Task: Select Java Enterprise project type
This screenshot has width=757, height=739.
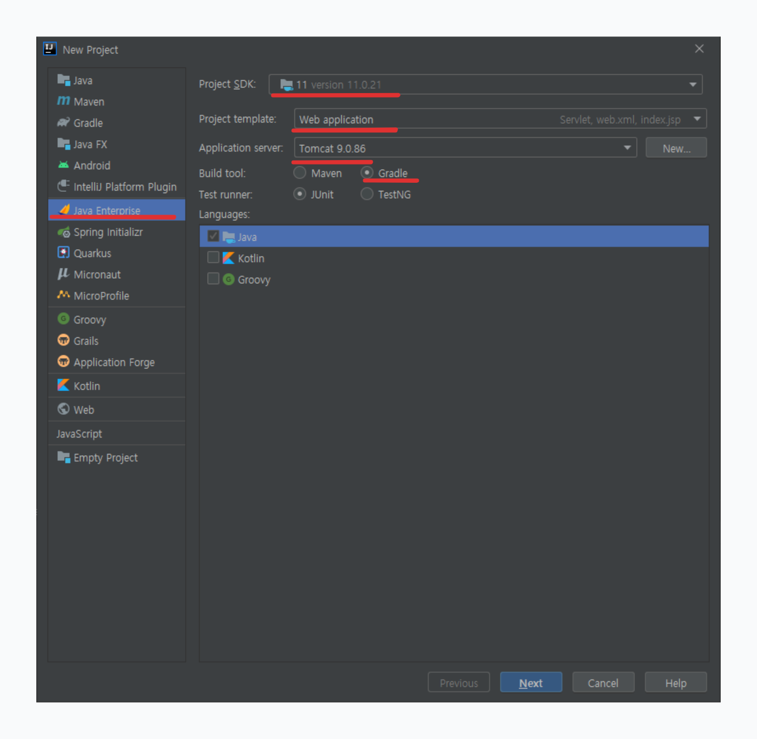Action: coord(116,210)
